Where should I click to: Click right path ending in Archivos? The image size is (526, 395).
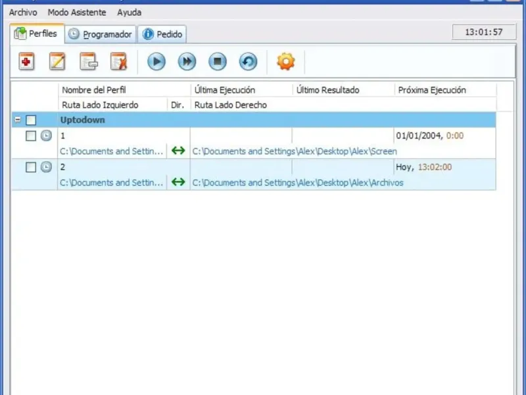(298, 182)
